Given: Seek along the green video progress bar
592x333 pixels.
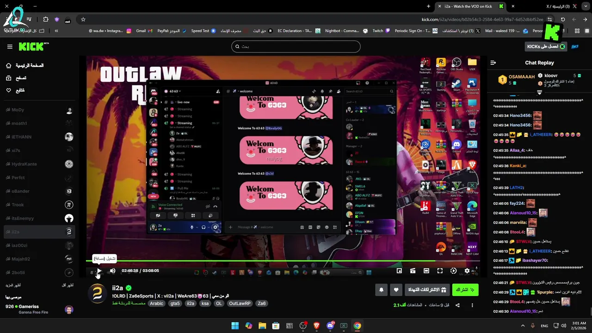Looking at the screenshot, I should (x=283, y=261).
